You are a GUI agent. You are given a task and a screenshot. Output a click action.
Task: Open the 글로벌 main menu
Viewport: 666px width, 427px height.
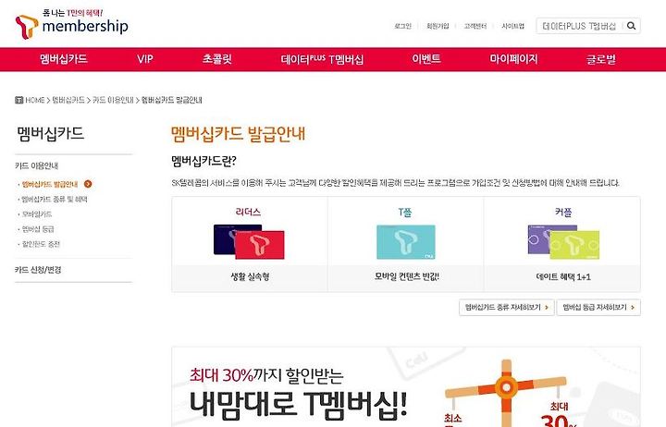pyautogui.click(x=600, y=59)
